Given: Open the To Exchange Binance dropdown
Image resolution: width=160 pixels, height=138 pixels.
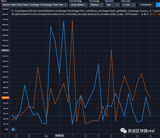Looking at the screenshot, I should [x=96, y=5].
